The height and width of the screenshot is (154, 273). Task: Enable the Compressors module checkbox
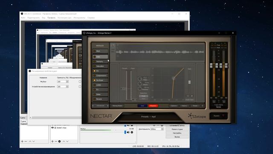(95, 76)
